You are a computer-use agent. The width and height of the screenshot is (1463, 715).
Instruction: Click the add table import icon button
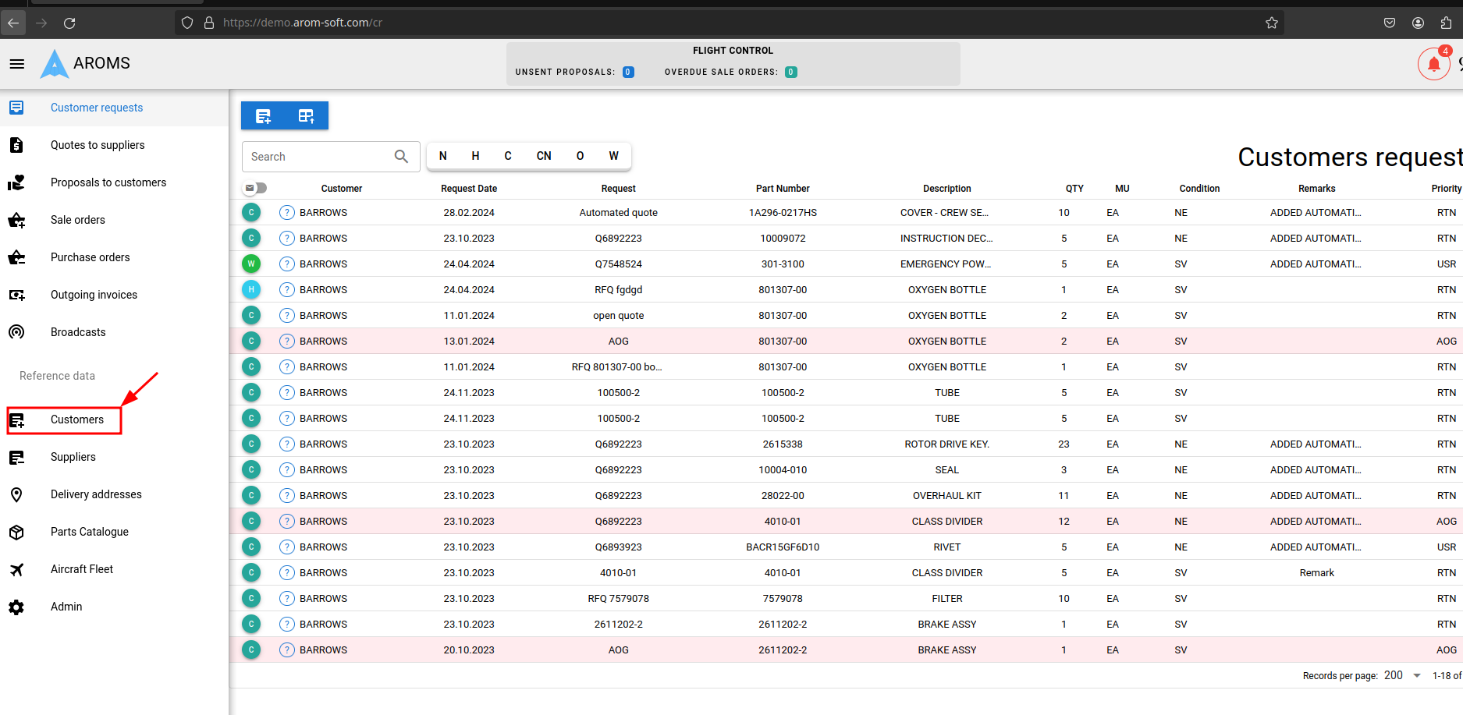306,116
